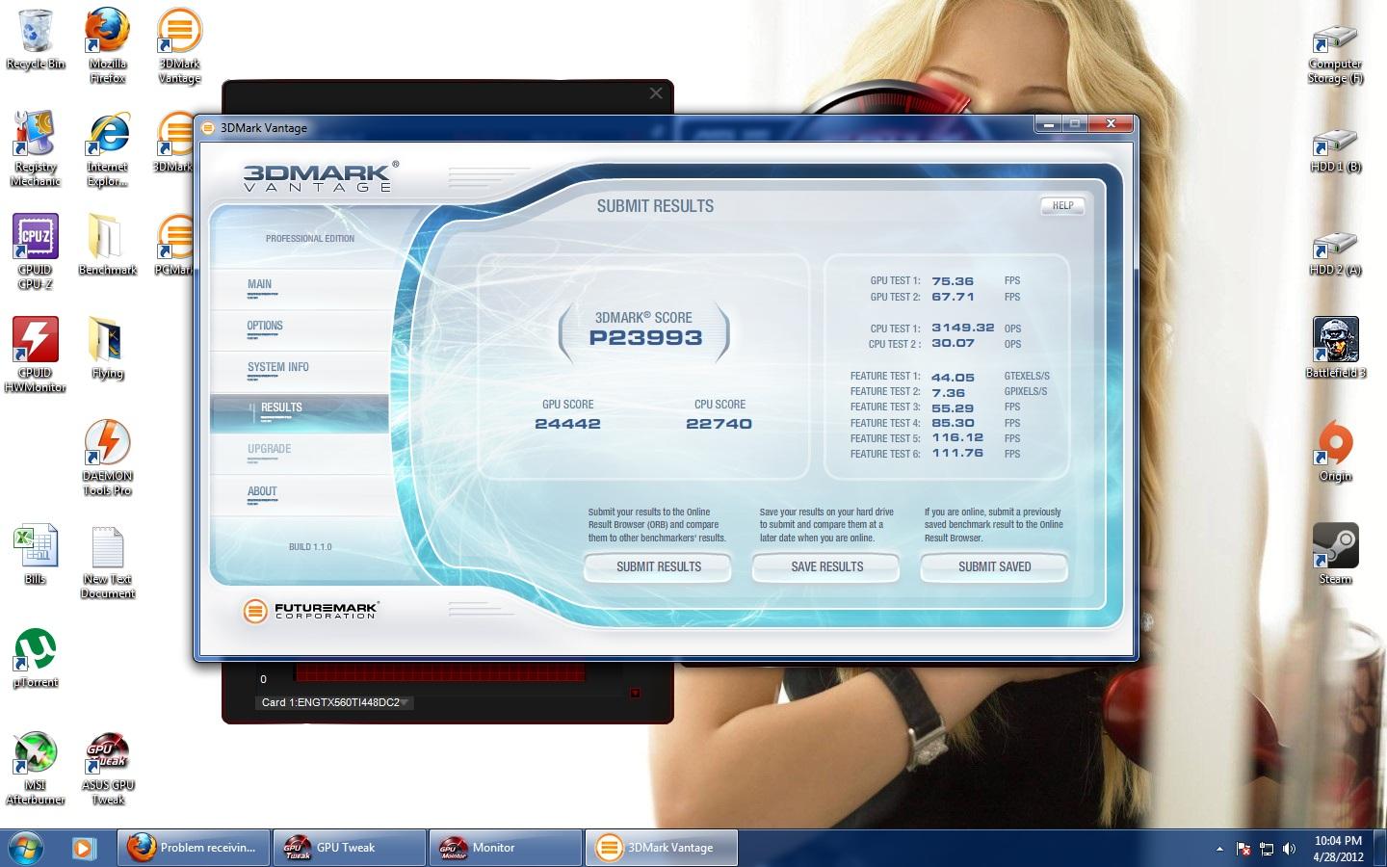
Task: Launch ASUS GPU Tweak desktop shortcut
Action: pyautogui.click(x=107, y=767)
